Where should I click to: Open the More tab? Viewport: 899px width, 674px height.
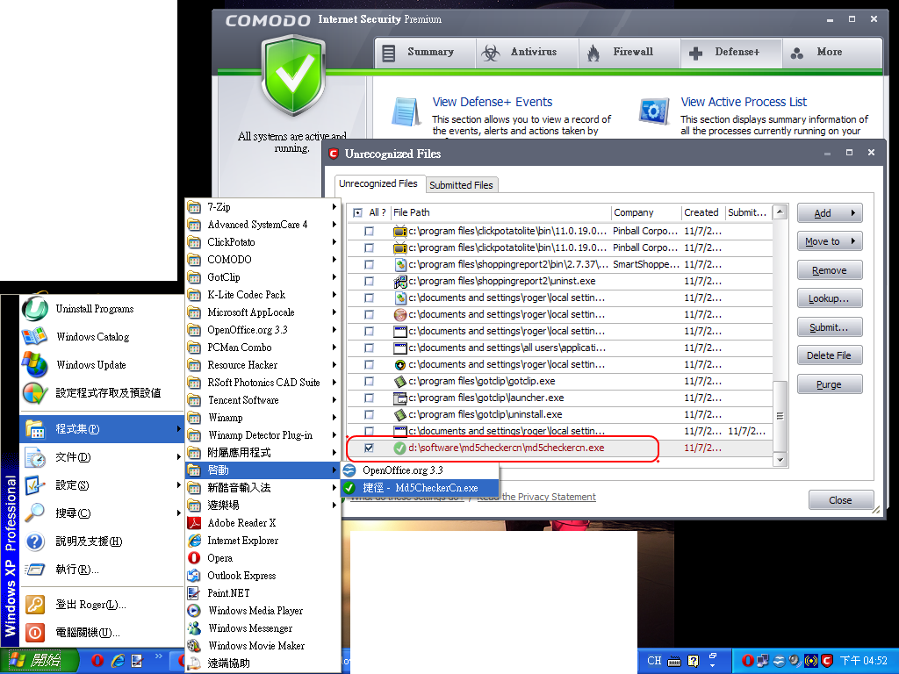click(832, 53)
